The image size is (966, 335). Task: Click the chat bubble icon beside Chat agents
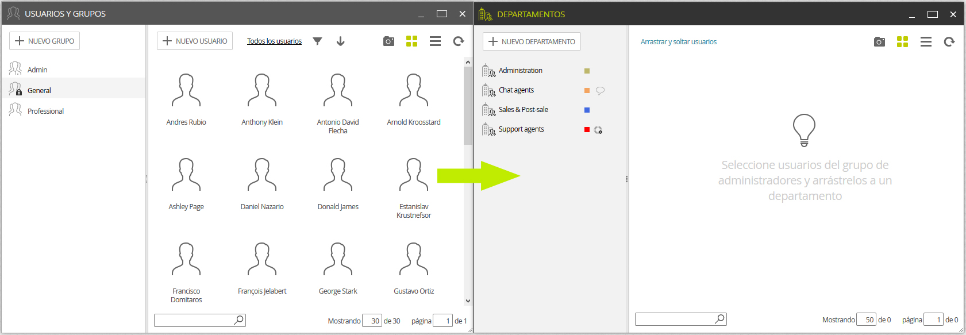pos(600,90)
